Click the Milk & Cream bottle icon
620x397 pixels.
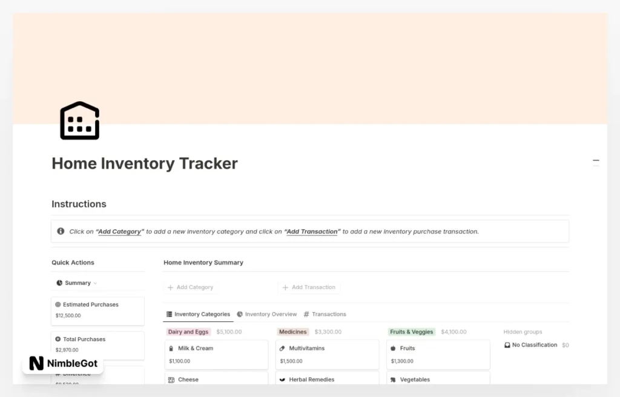pos(171,349)
